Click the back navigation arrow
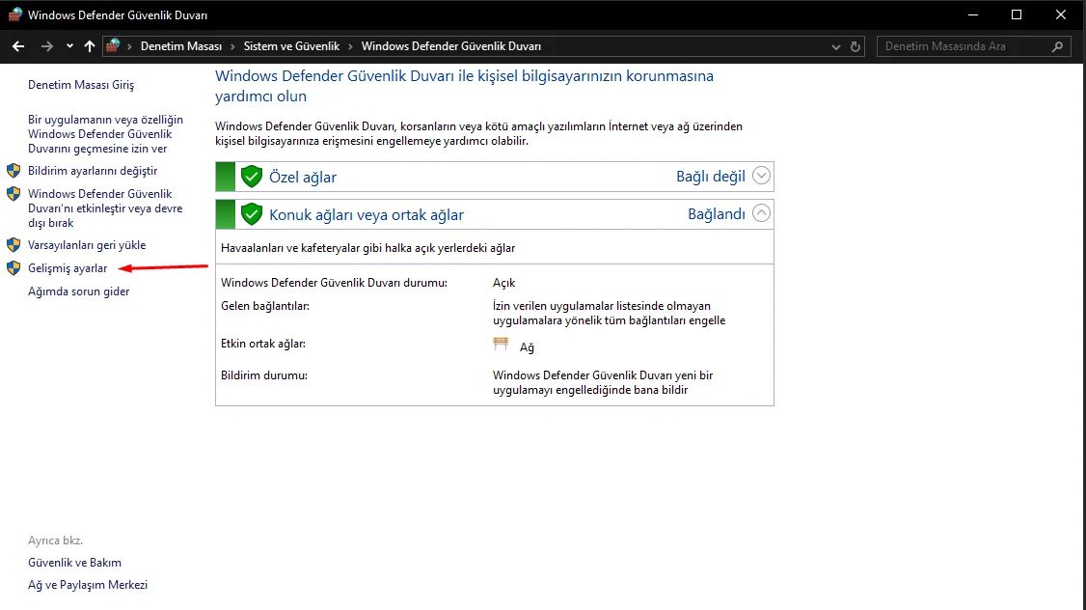1086x610 pixels. (18, 46)
